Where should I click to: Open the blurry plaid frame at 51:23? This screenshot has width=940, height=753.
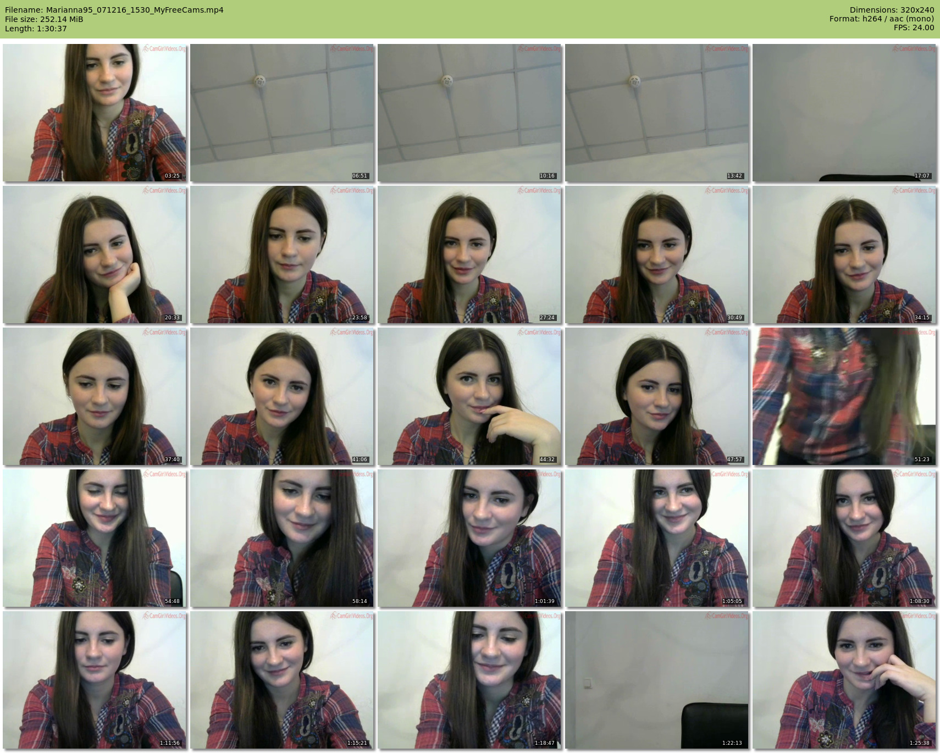[x=844, y=396]
